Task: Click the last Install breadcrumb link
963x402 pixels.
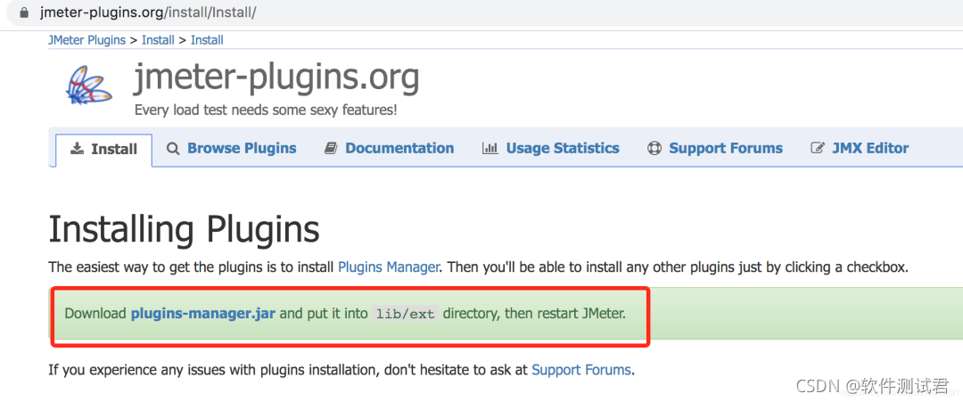Action: (x=207, y=40)
